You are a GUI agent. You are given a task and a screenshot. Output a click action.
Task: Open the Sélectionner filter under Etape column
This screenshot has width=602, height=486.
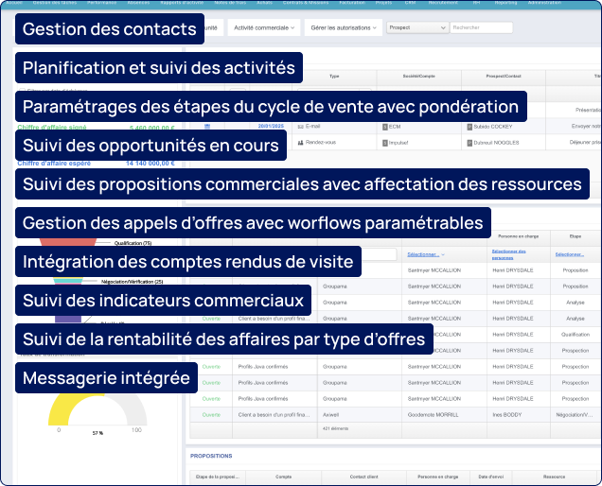click(569, 254)
